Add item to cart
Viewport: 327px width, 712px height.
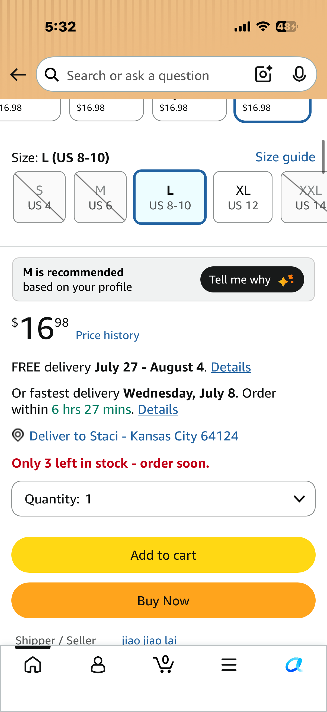click(163, 555)
